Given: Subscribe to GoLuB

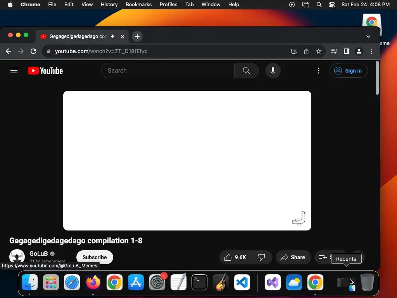Looking at the screenshot, I should pyautogui.click(x=95, y=257).
